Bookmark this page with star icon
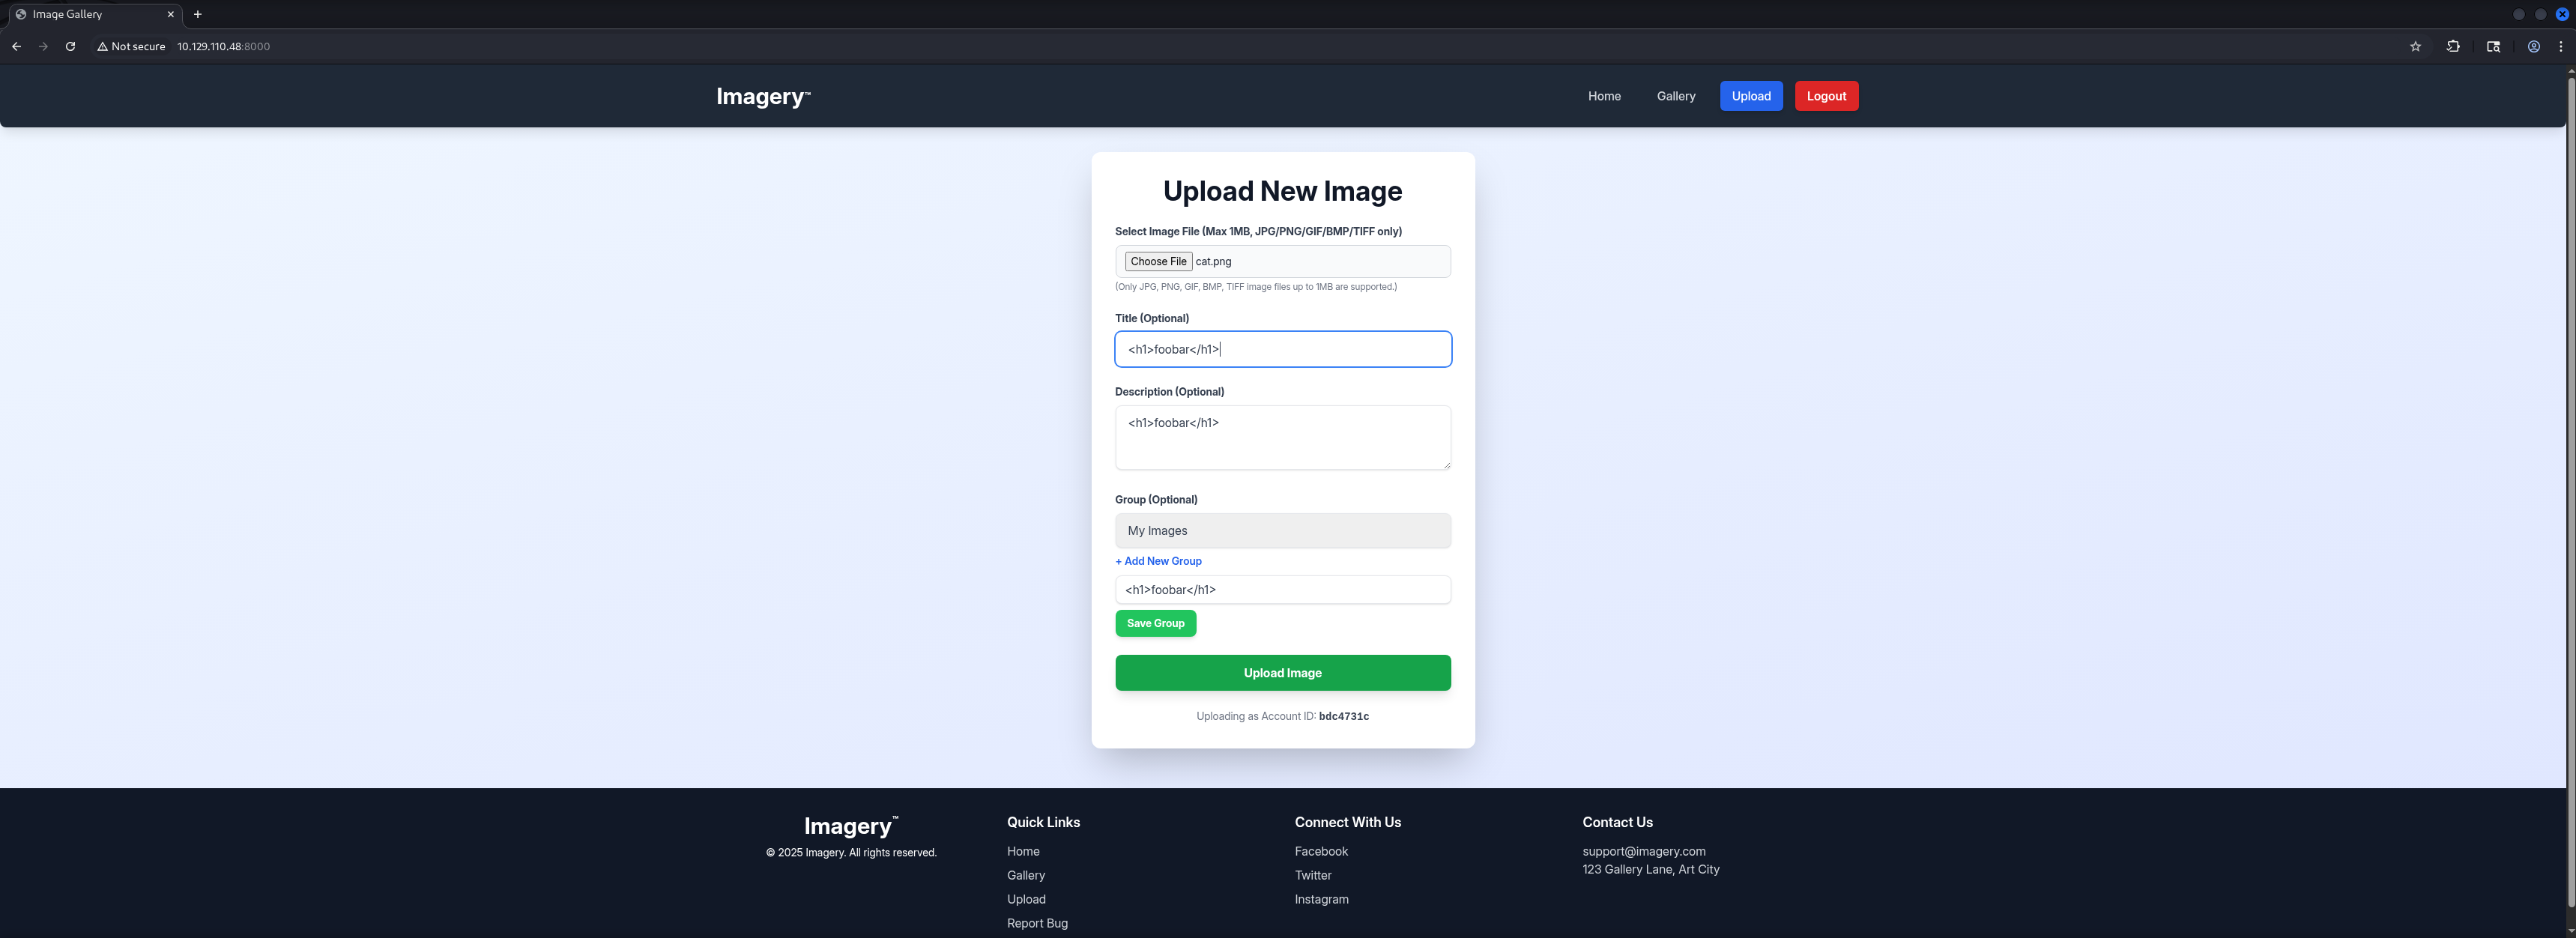The width and height of the screenshot is (2576, 938). 2415,46
